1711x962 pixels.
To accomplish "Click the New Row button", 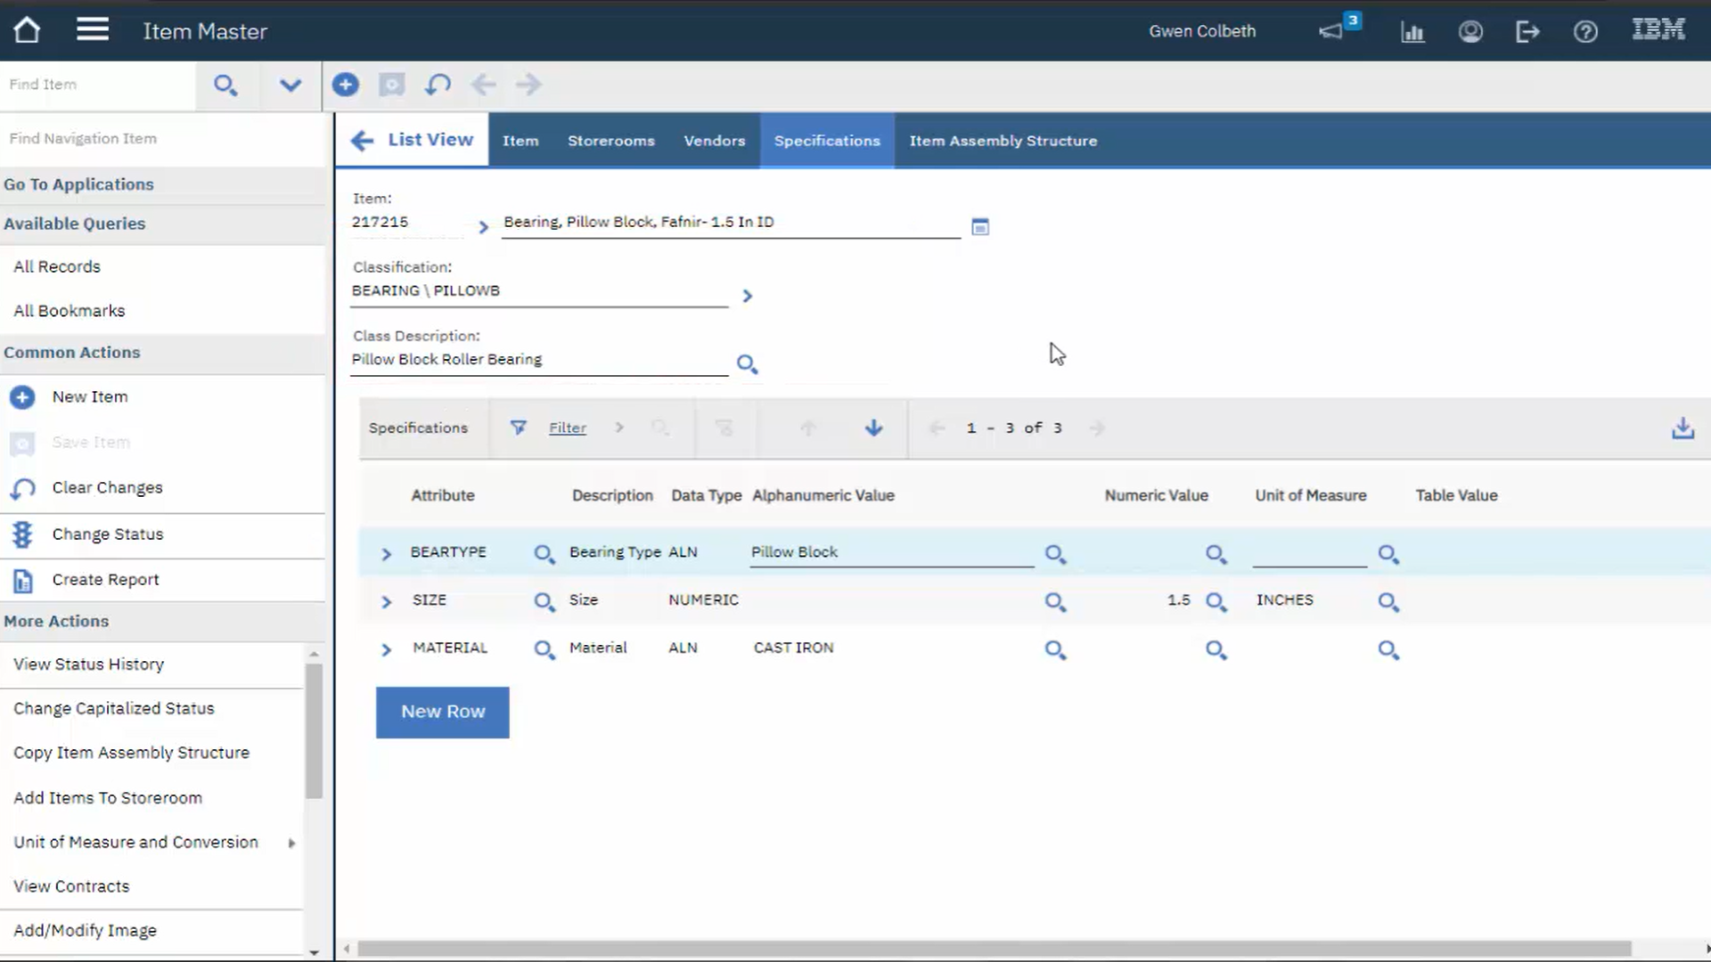I will pyautogui.click(x=442, y=712).
